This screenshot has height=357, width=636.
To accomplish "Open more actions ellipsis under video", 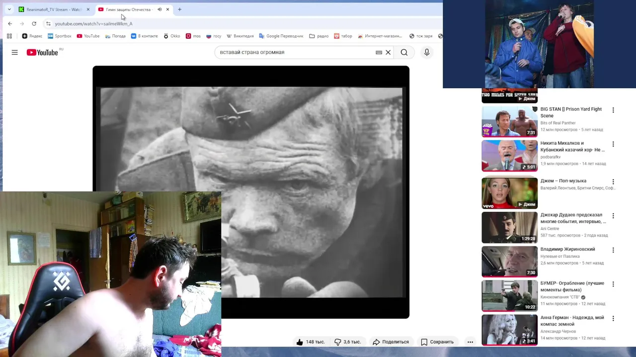I will [470, 342].
